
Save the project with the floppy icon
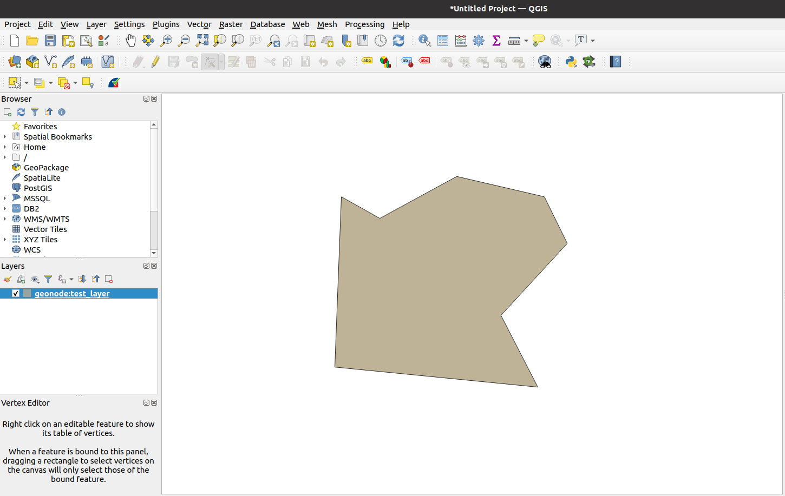click(x=50, y=41)
